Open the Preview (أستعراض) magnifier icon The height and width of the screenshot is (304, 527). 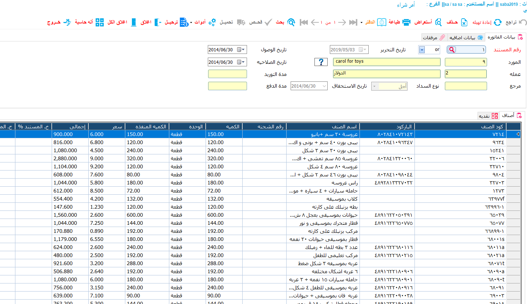[x=439, y=22]
